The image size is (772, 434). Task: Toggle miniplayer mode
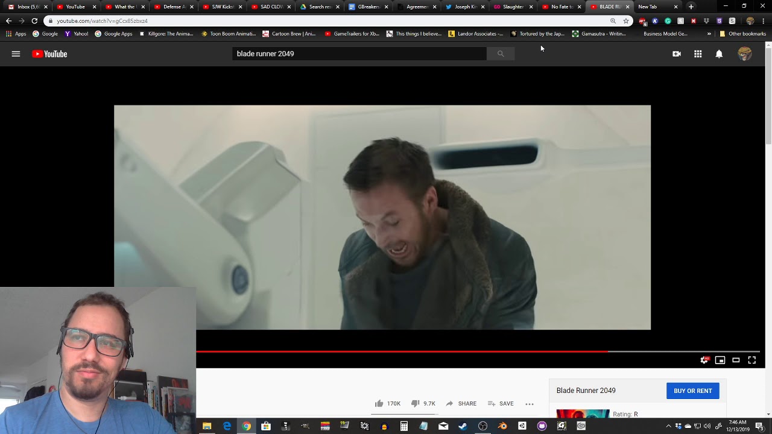720,360
